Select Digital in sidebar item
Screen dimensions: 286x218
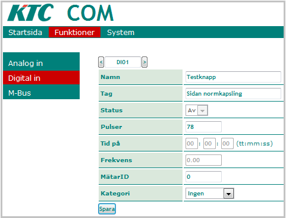(x=41, y=78)
